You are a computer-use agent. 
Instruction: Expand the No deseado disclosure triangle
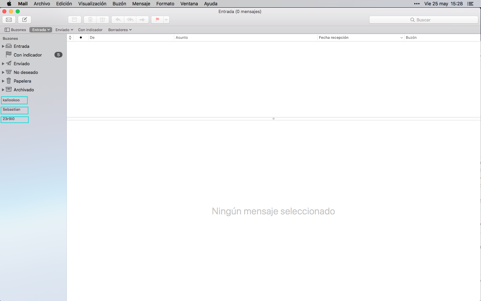tap(3, 72)
